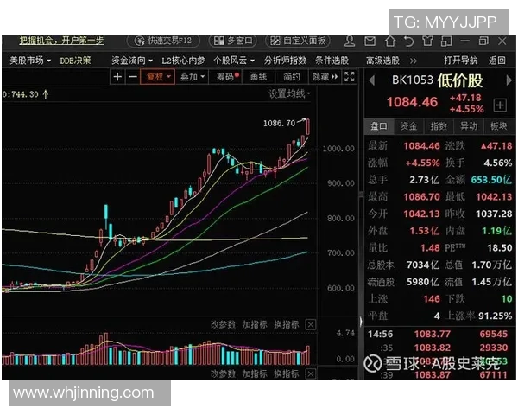Open the 复权 adjustment dropdown
518x415 pixels.
pos(158,77)
